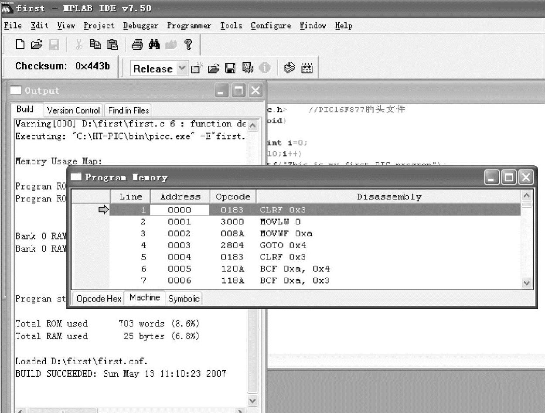Open the Window menu

coord(313,26)
